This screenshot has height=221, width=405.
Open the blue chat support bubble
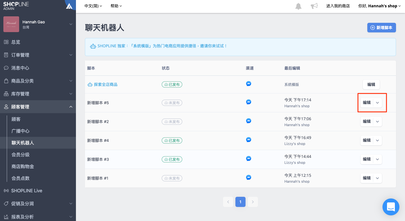tap(391, 207)
